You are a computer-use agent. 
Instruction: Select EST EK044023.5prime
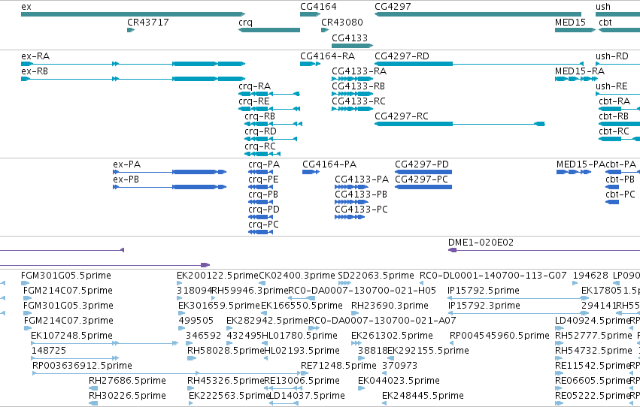[x=362, y=388]
